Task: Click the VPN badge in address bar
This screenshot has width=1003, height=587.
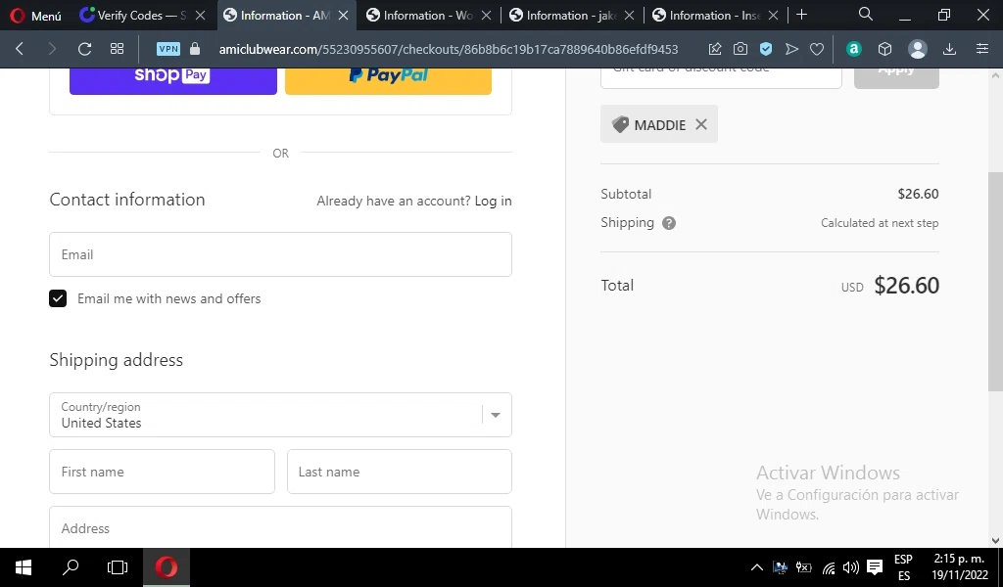Action: (x=168, y=49)
